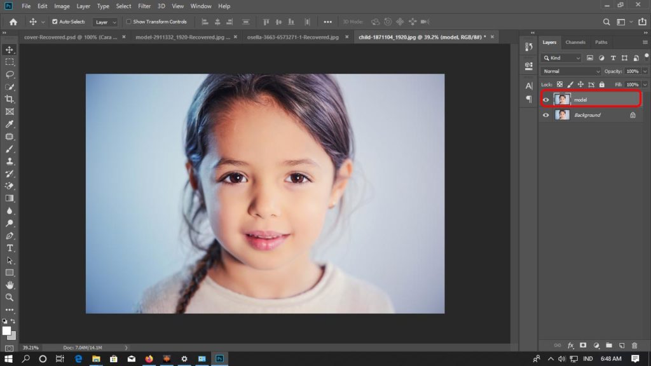
Task: Open File Explorer from the taskbar
Action: point(96,358)
